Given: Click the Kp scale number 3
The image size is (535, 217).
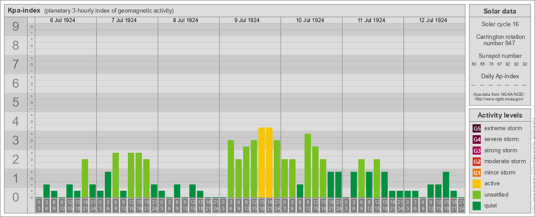Looking at the screenshot, I should [16, 140].
